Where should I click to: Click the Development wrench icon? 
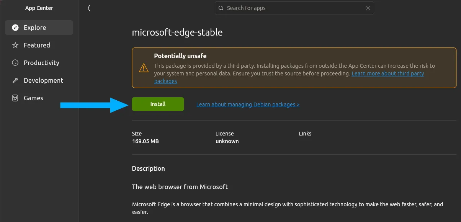pyautogui.click(x=15, y=80)
